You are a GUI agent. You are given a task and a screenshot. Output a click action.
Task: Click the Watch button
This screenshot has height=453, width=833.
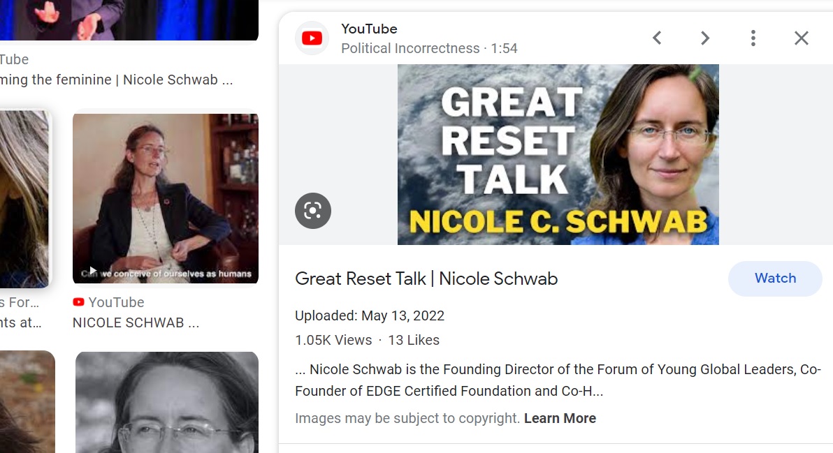point(775,279)
